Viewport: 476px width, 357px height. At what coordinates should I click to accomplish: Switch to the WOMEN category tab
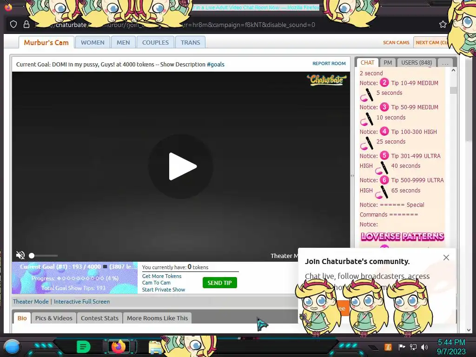pyautogui.click(x=93, y=42)
